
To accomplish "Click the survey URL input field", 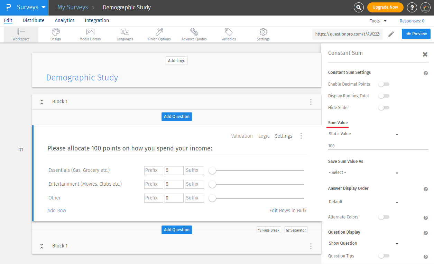I will pyautogui.click(x=347, y=34).
